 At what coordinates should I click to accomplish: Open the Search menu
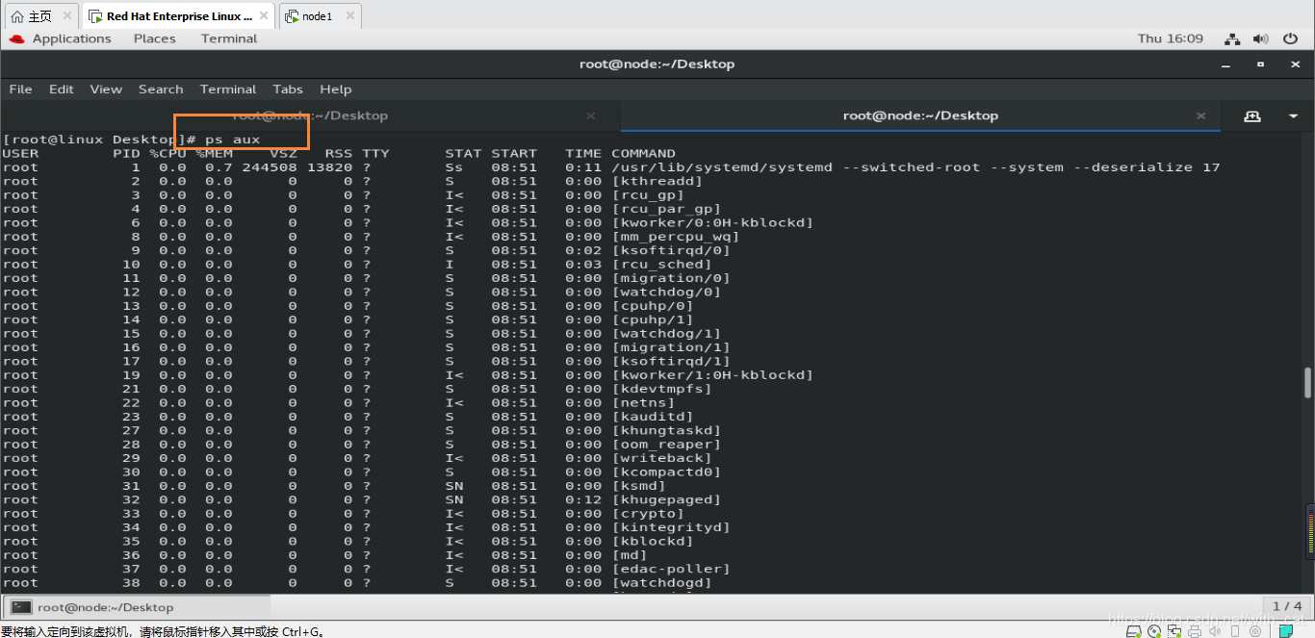[161, 89]
